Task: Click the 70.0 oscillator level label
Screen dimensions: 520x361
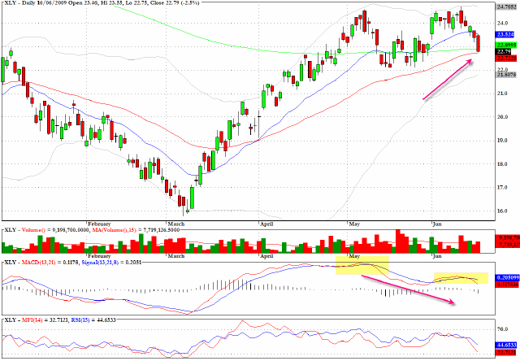Action: point(502,329)
